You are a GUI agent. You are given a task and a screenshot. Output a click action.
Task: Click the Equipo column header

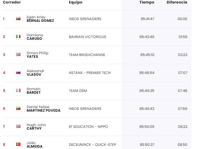click(76, 2)
